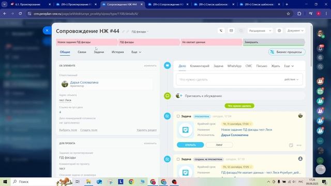This screenshot has height=186, width=331.
Task: Click the ПИНГ button in task card
Action: click(x=219, y=145)
